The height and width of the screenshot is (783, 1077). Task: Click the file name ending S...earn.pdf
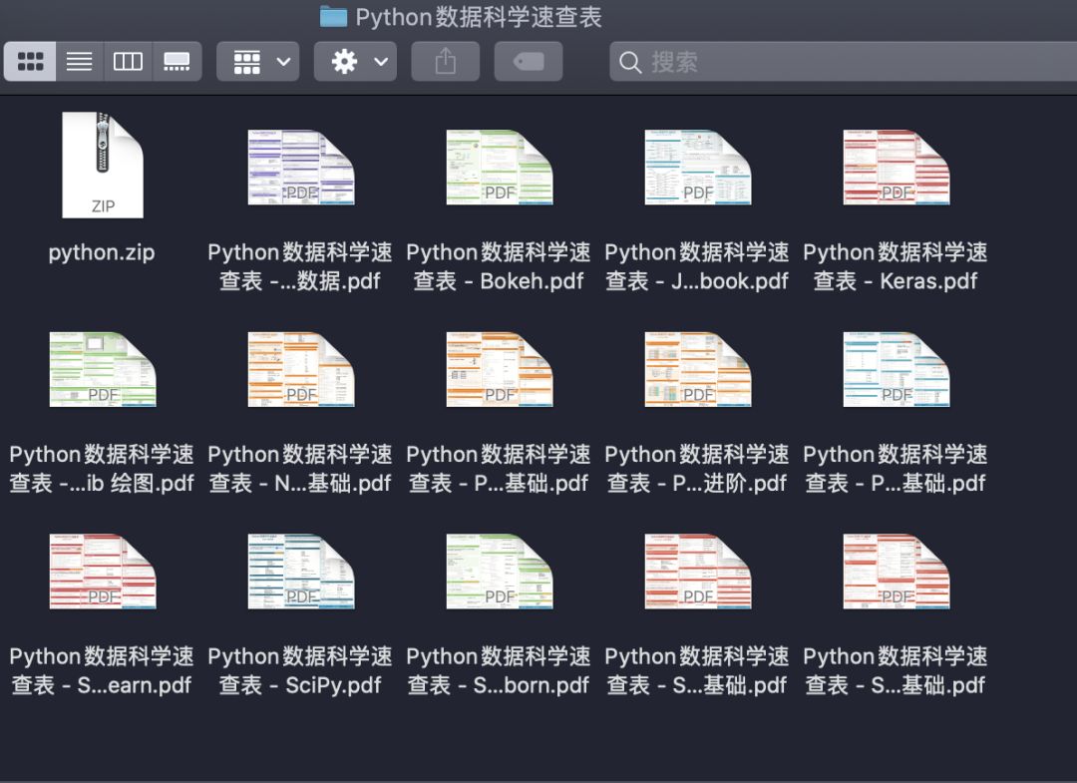coord(102,670)
